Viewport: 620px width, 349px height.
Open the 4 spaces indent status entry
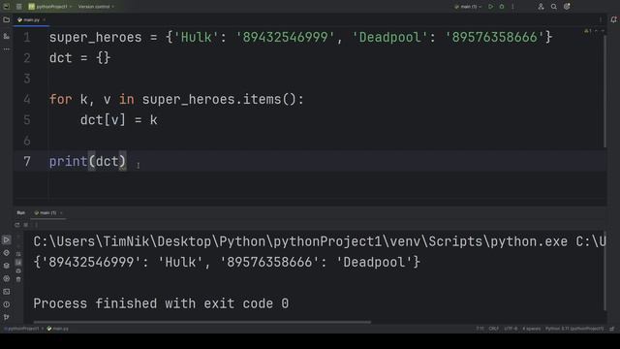(531, 329)
